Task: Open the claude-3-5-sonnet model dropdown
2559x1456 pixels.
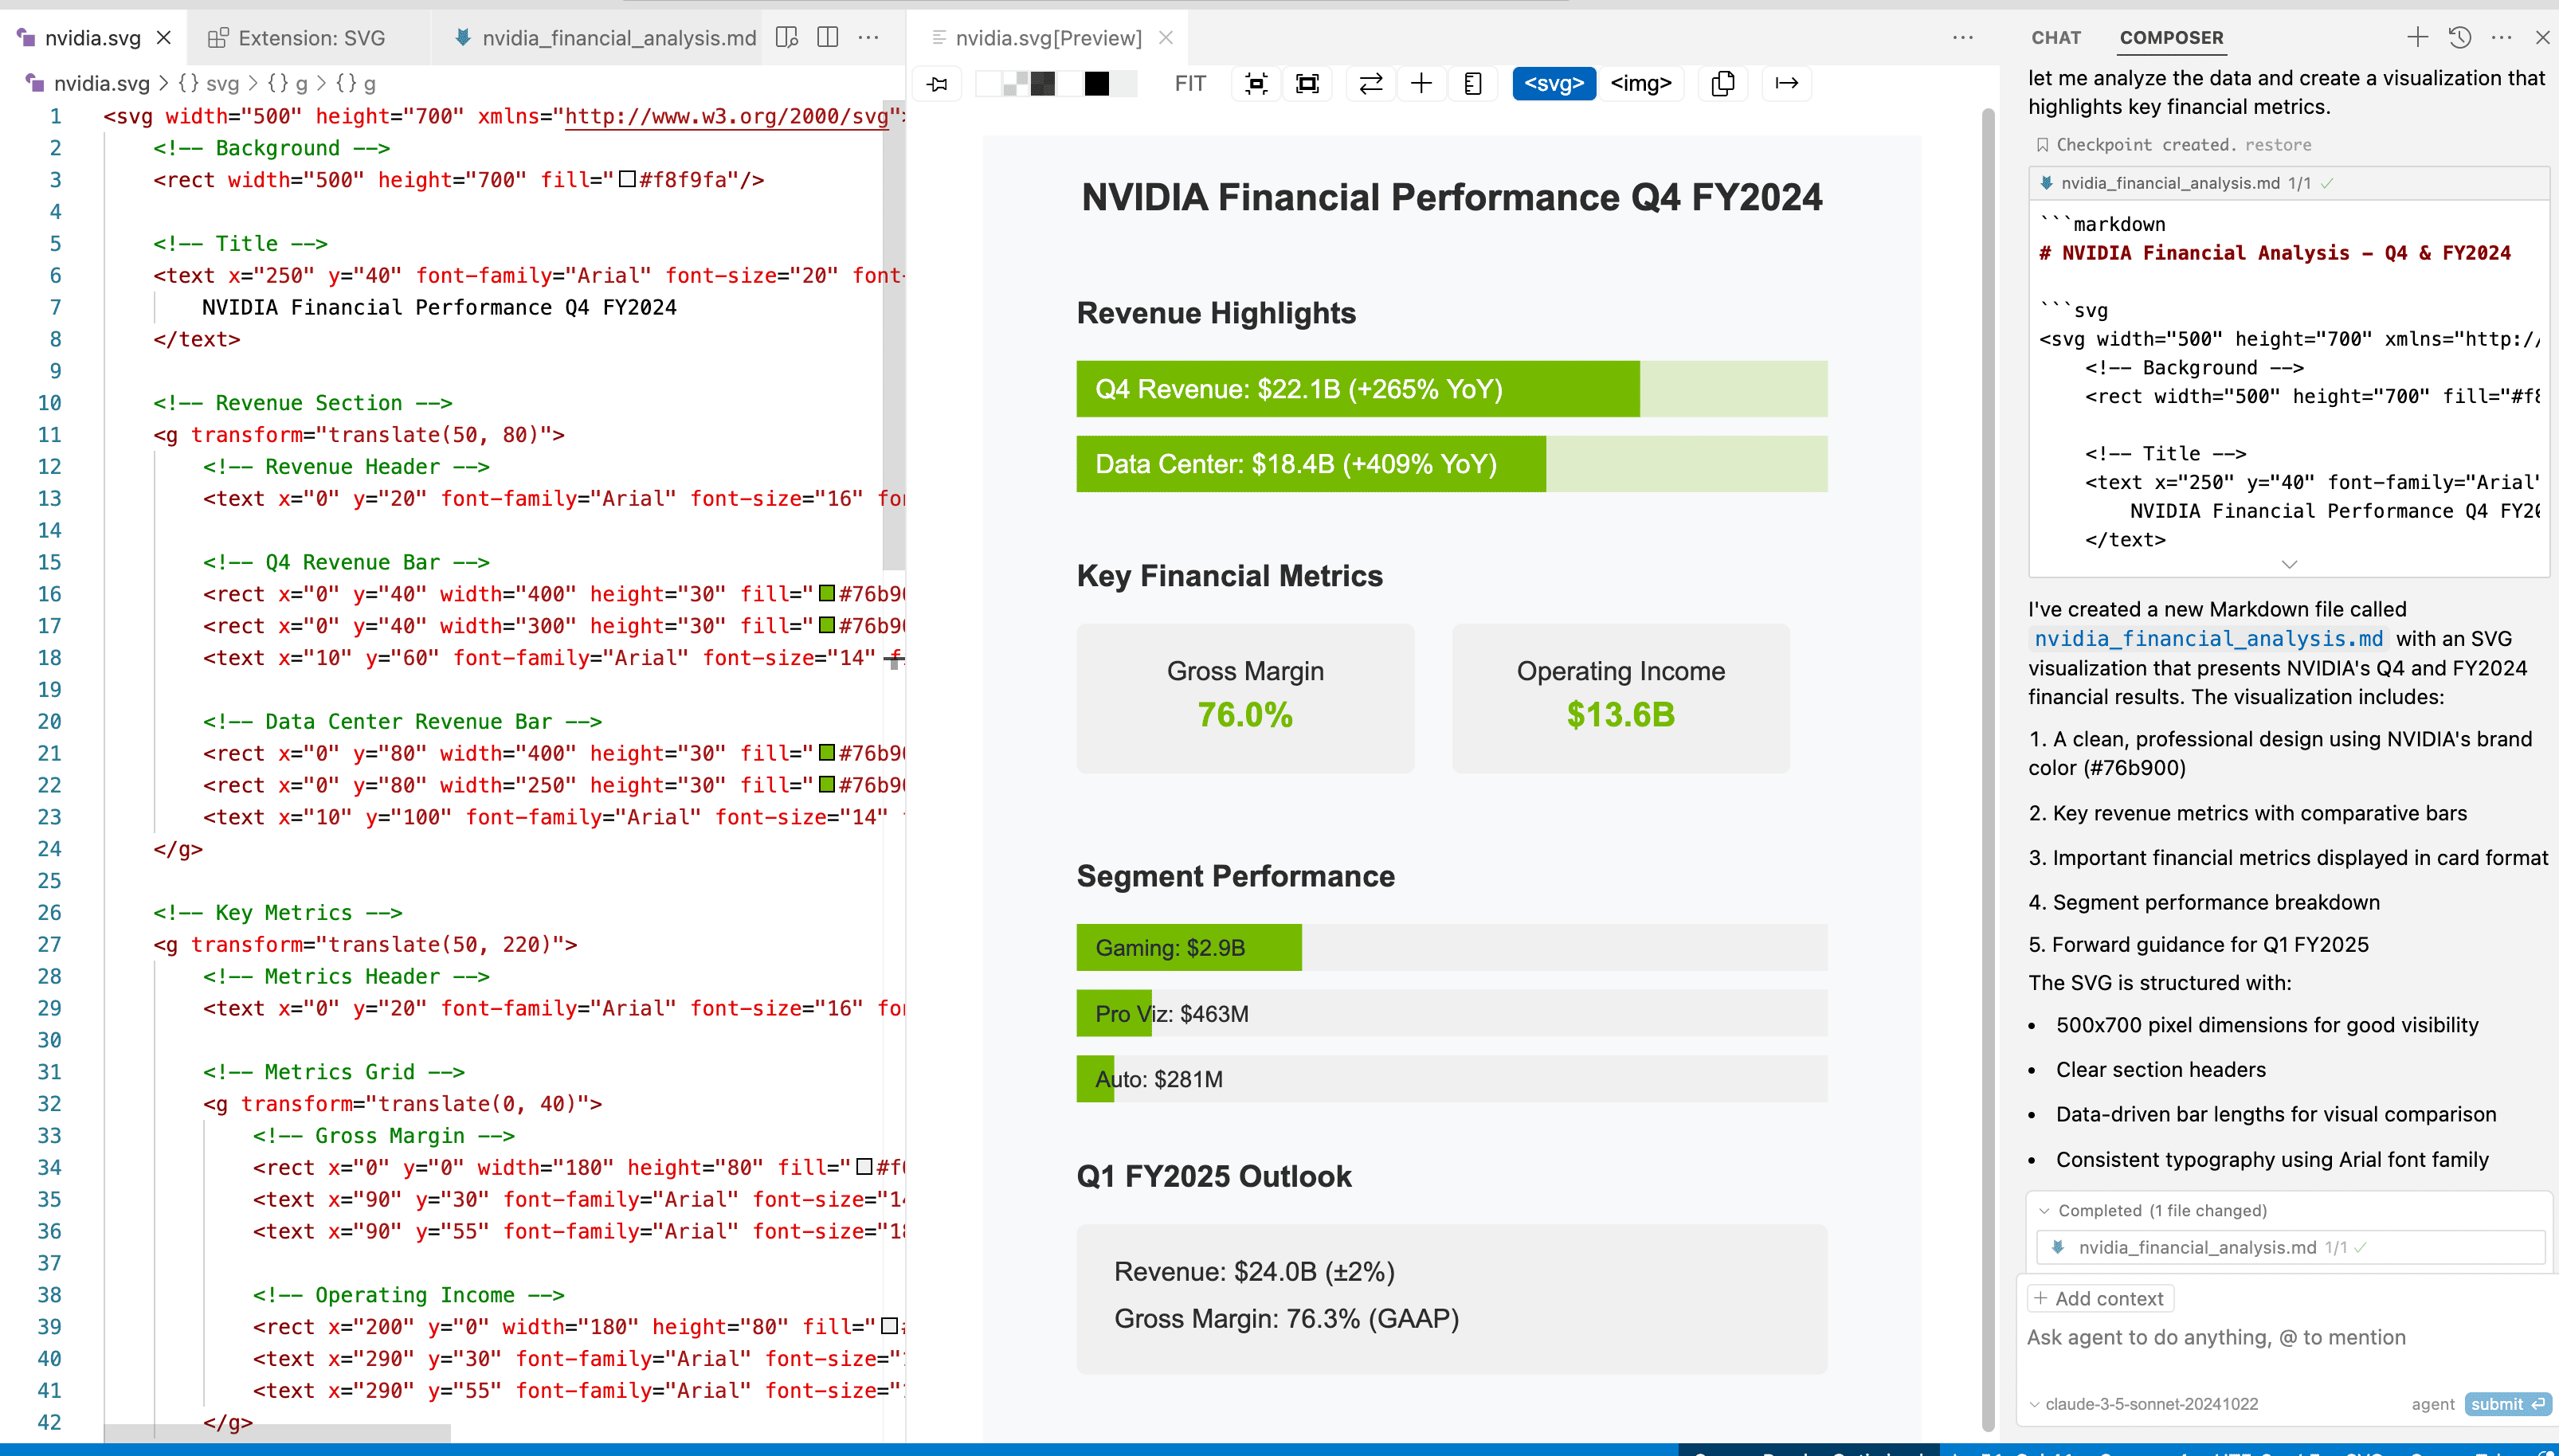Action: [2143, 1405]
